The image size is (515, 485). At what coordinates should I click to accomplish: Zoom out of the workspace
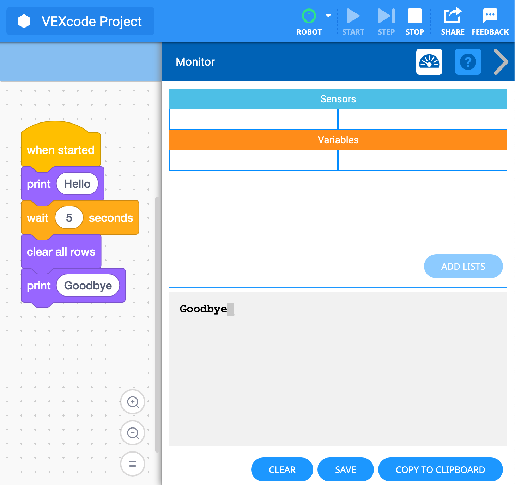132,433
